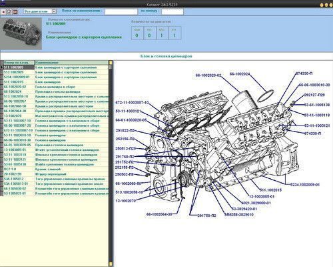
Task: Focus the search by number input field
Action: (x=172, y=11)
